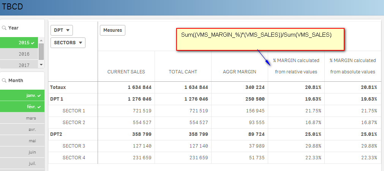Viewport: 384px width, 171px height.
Task: Click the Mesures button
Action: coord(112,30)
